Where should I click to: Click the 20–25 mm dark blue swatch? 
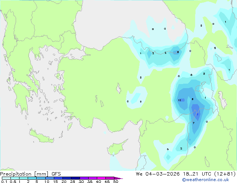click(67, 178)
